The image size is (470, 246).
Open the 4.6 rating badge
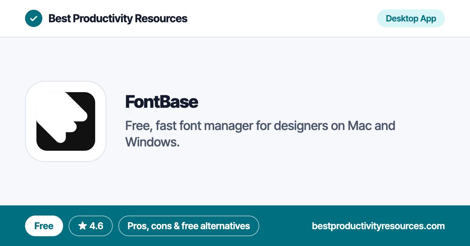(90, 226)
